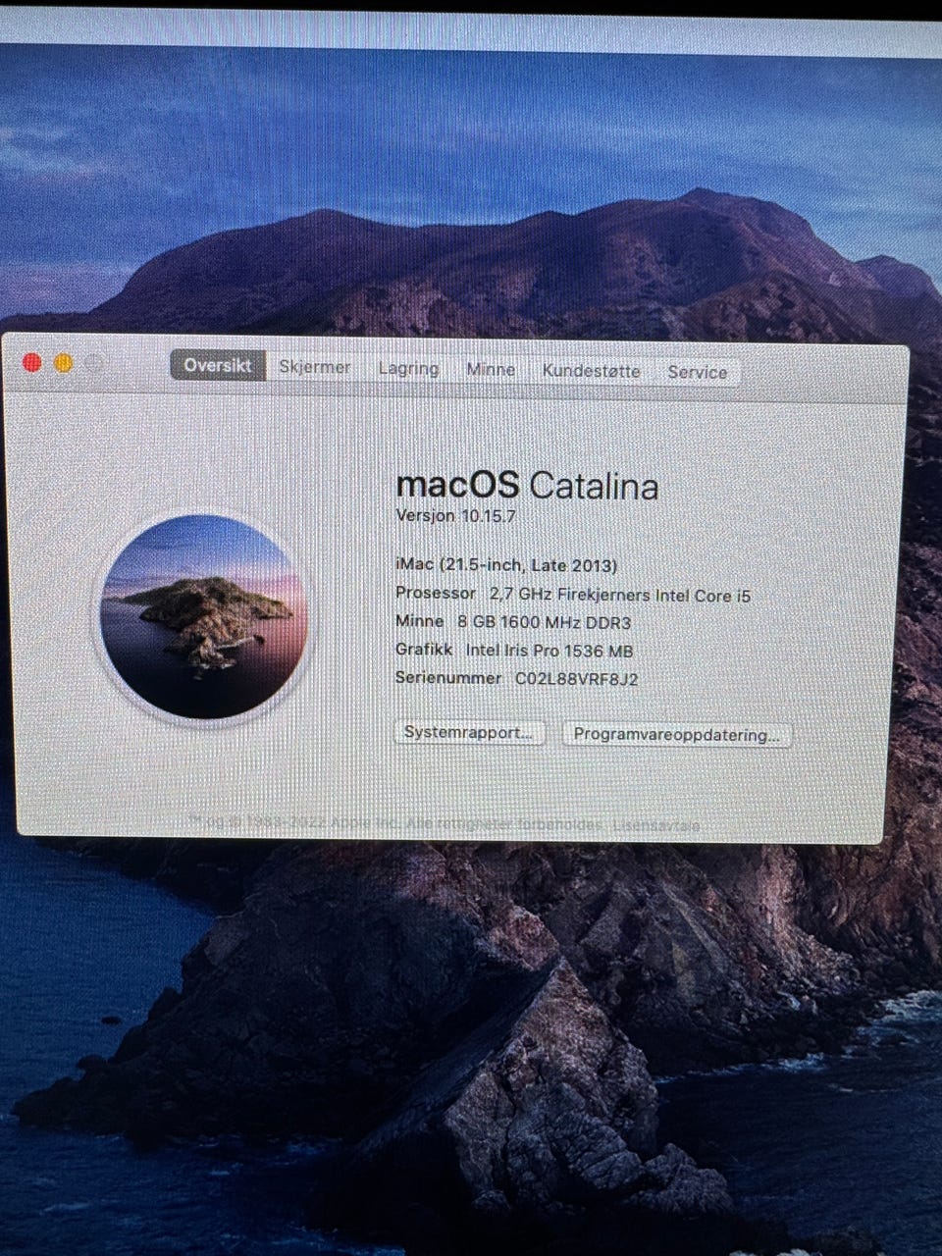Click the Systemrapport... button
The image size is (942, 1256).
[x=469, y=732]
